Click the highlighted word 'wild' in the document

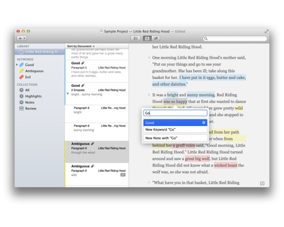tap(239, 108)
